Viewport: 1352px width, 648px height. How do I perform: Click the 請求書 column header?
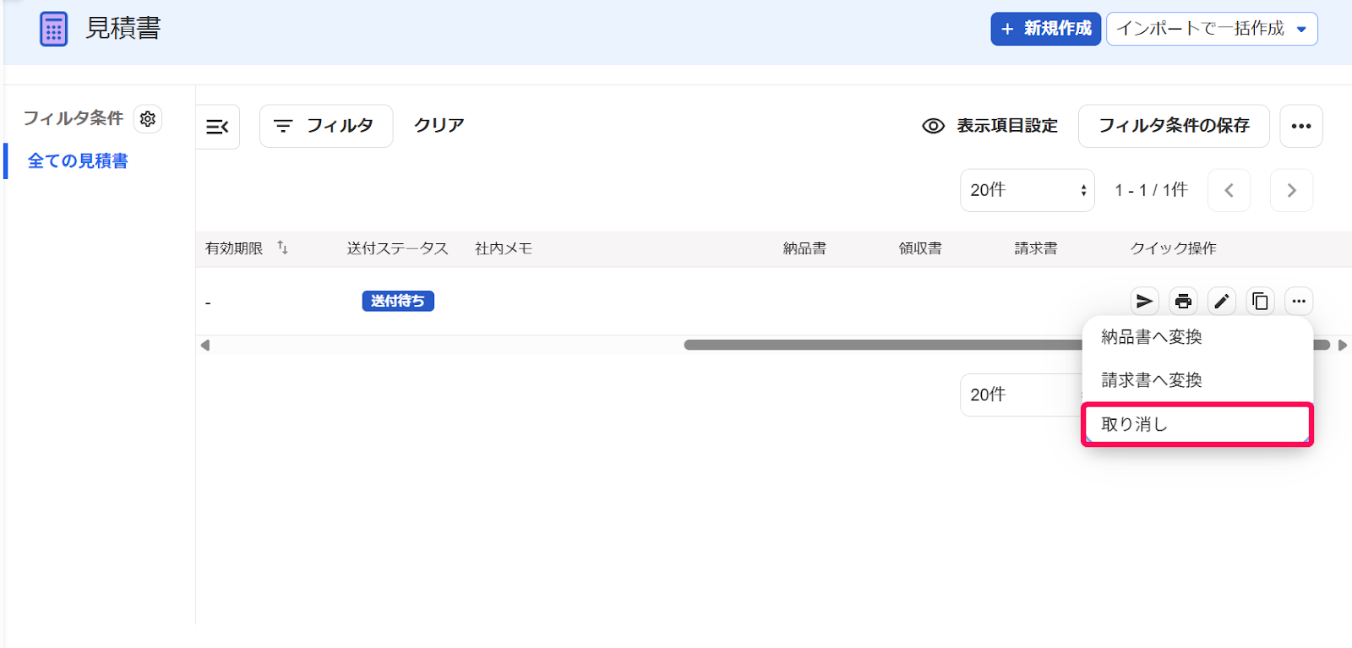(1036, 248)
